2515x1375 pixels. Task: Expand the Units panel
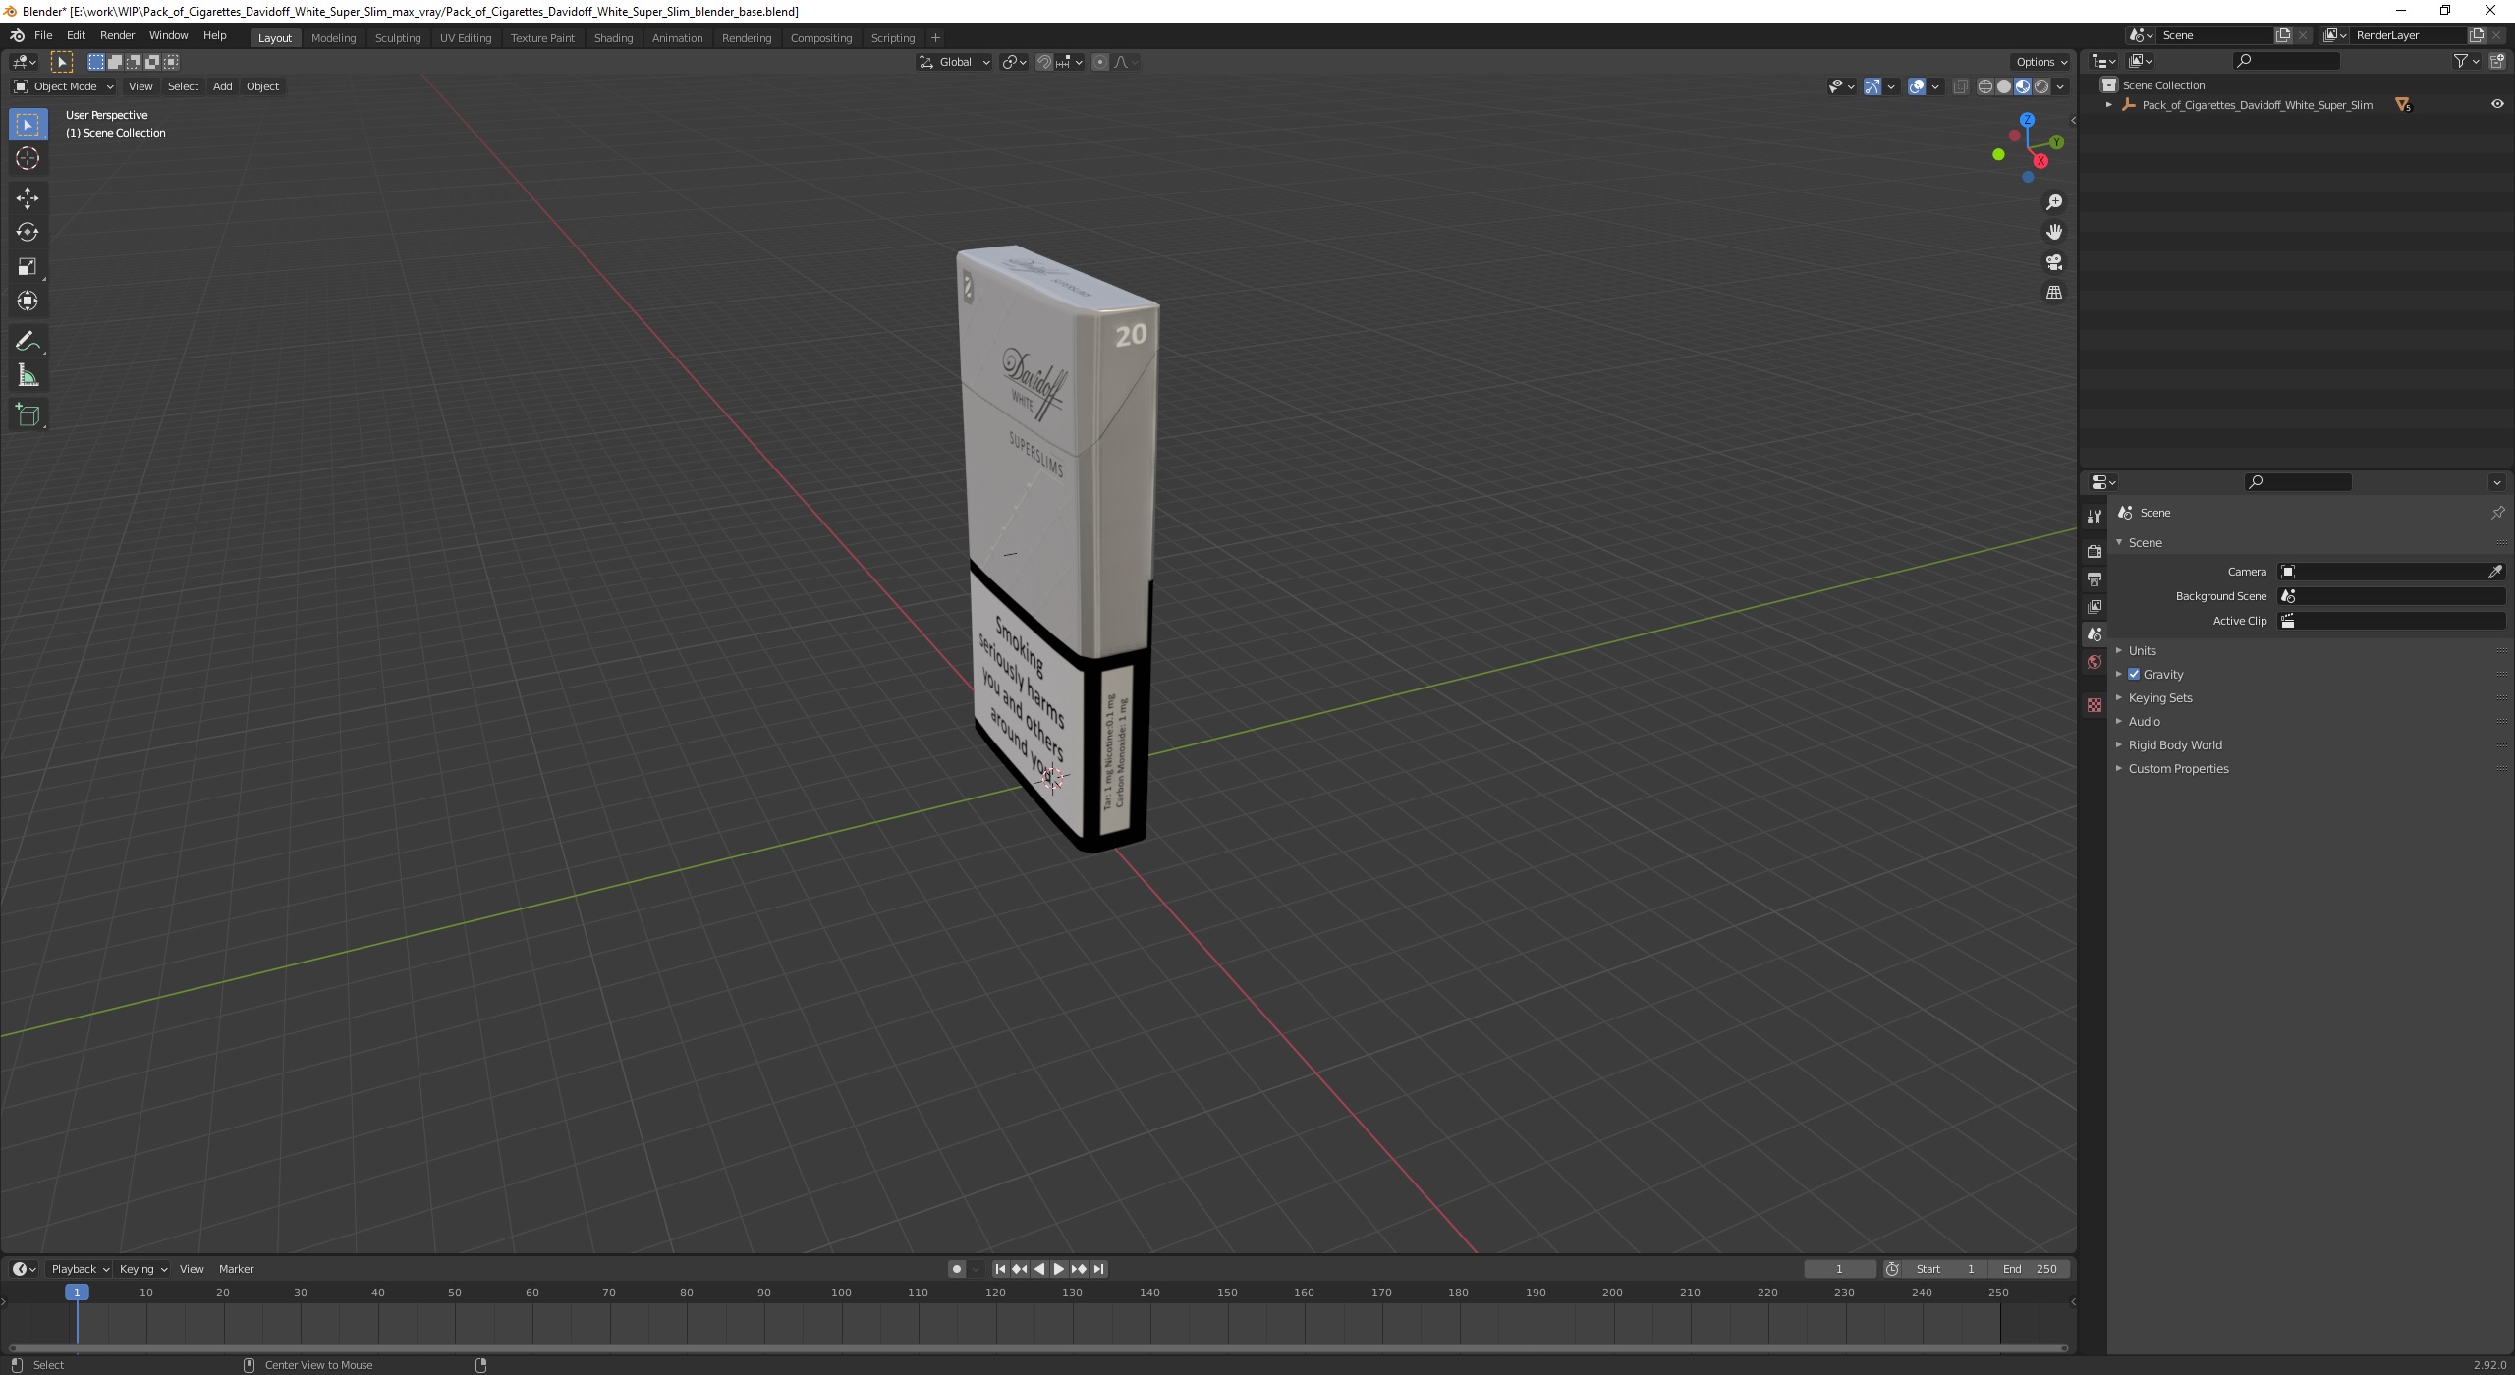point(2142,651)
